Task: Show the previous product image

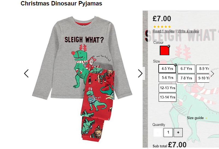Action: [26, 73]
